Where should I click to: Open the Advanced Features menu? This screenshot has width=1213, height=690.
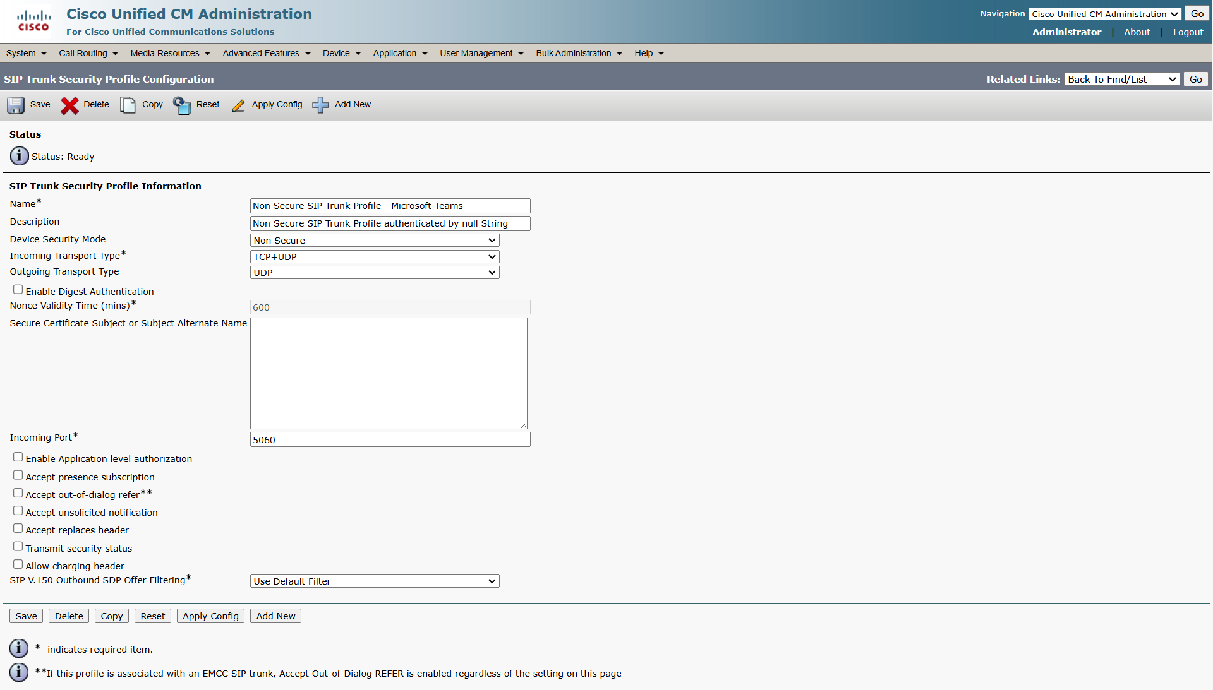click(x=267, y=53)
